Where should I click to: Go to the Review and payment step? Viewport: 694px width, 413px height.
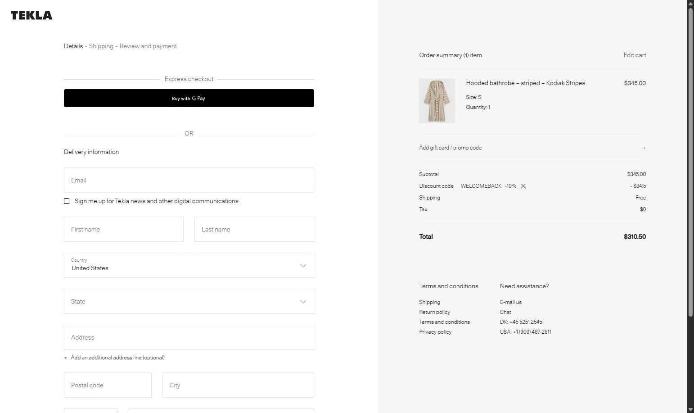click(148, 46)
